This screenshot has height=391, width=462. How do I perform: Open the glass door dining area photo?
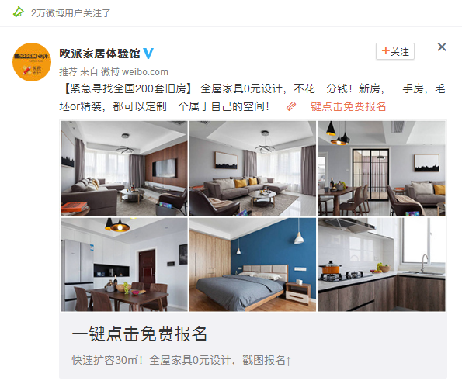coord(381,168)
